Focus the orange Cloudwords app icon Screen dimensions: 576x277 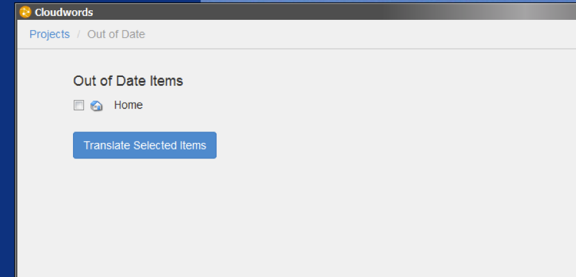(x=26, y=12)
